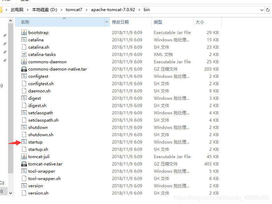
Task: Click the version.sh file icon
Action: click(24, 193)
